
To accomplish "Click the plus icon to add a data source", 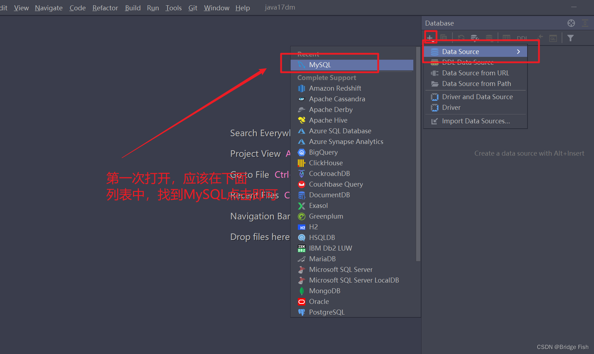I will point(430,37).
